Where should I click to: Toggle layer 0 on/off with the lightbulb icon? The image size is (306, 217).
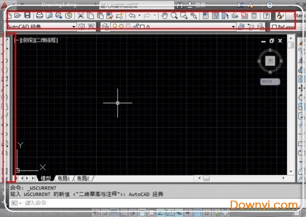(x=115, y=26)
